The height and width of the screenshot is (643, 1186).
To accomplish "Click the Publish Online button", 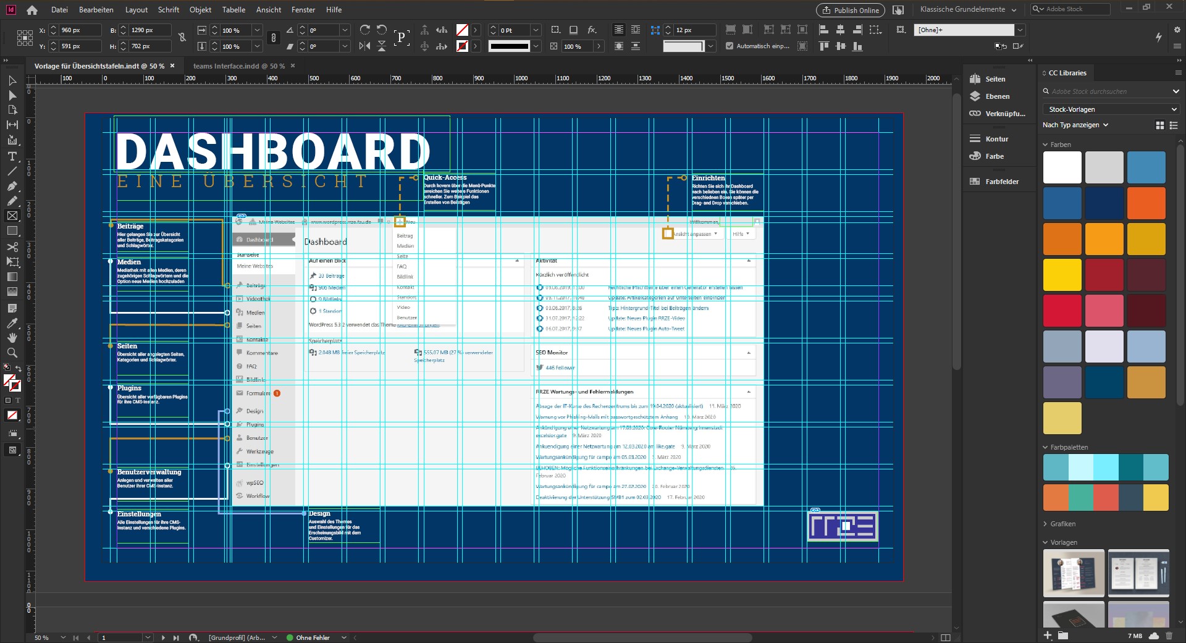I will (x=850, y=10).
